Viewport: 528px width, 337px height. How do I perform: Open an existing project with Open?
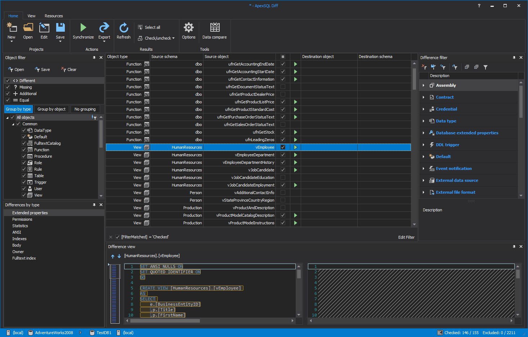point(28,27)
